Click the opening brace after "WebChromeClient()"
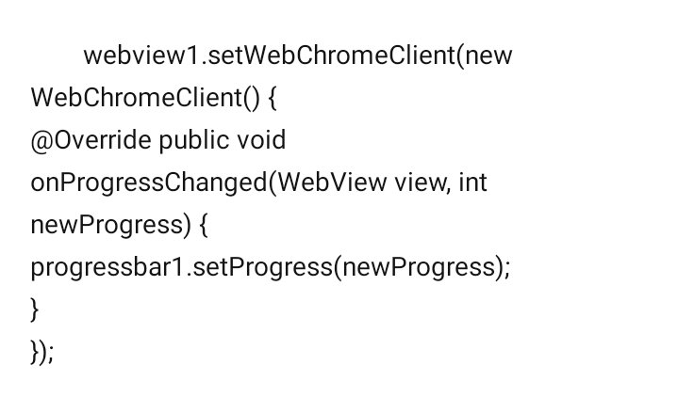The height and width of the screenshot is (397, 678). point(272,99)
